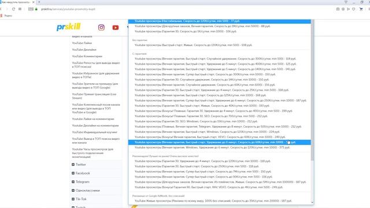Viewport: 370px width, 208px height.
Task: Click the send arrow icon in toolbar
Action: tap(348, 9)
